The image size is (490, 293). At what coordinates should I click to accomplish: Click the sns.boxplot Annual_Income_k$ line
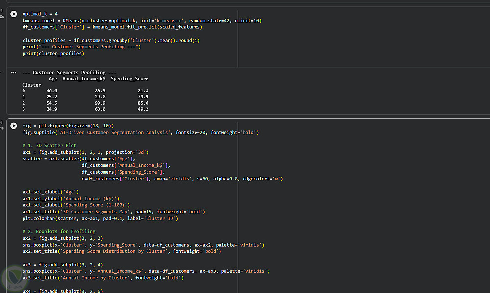click(x=146, y=271)
